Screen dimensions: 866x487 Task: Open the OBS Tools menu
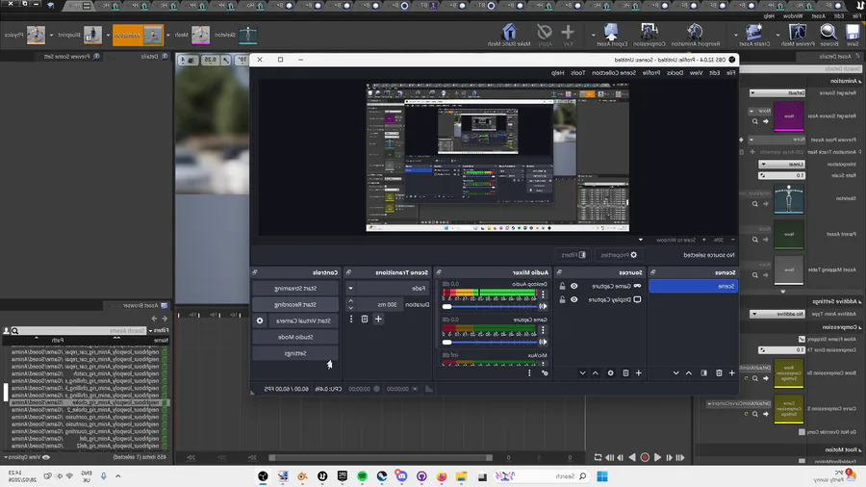[577, 73]
